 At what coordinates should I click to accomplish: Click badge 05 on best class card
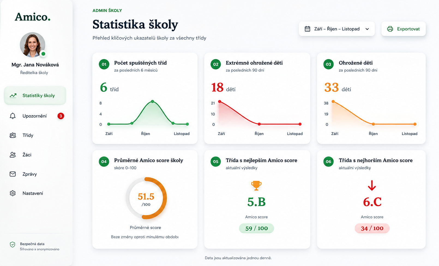(216, 161)
